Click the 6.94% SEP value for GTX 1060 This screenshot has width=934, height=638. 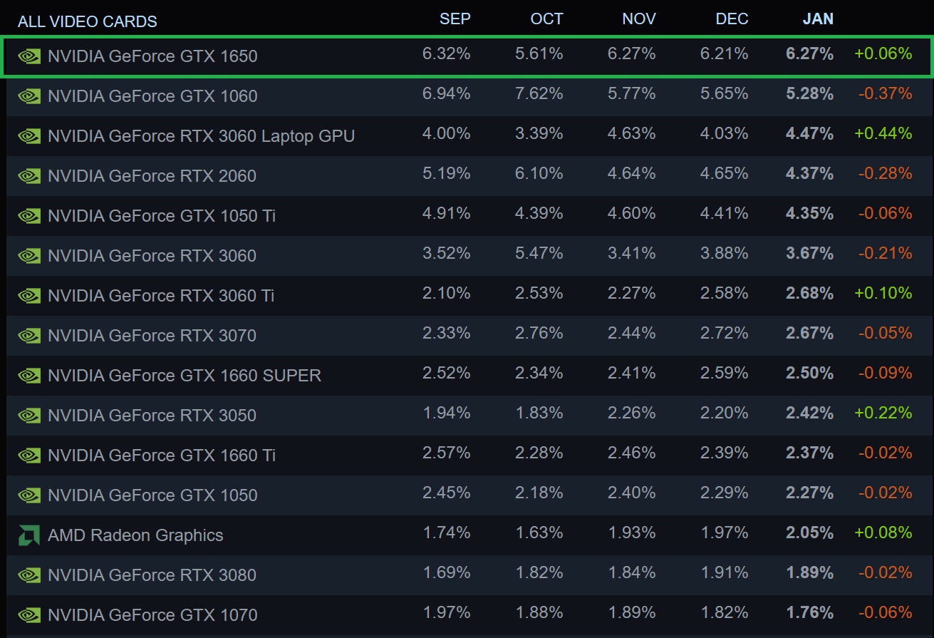click(447, 93)
